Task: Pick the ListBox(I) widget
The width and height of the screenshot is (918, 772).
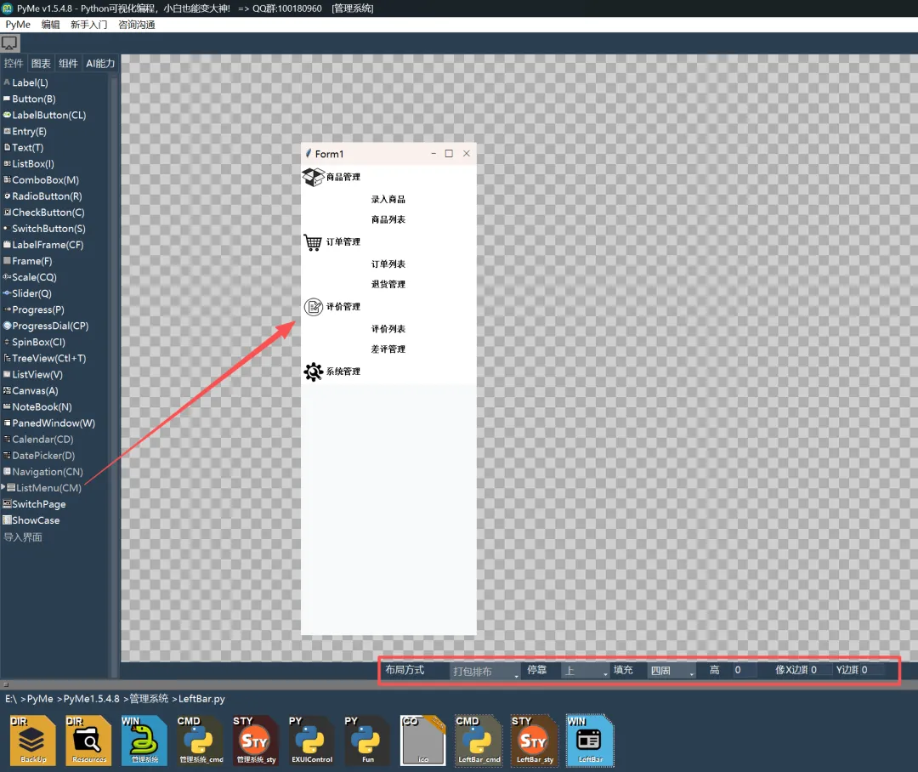Action: [x=29, y=164]
